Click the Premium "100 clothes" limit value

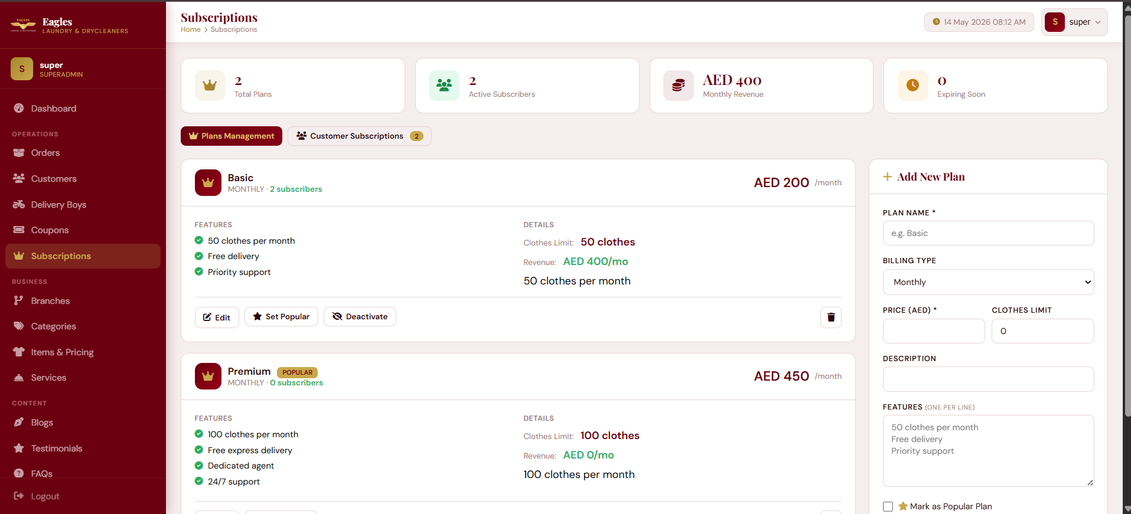pos(610,436)
